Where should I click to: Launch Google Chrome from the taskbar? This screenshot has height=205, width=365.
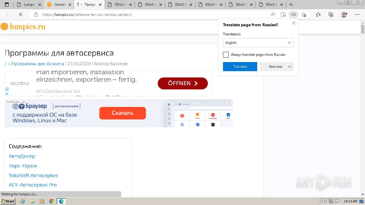coord(52,201)
